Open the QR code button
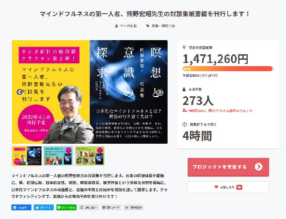Screen dimensions: 286x219 coord(111,208)
